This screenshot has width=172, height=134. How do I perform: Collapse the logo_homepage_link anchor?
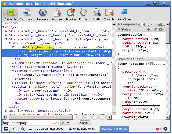[x=13, y=47]
